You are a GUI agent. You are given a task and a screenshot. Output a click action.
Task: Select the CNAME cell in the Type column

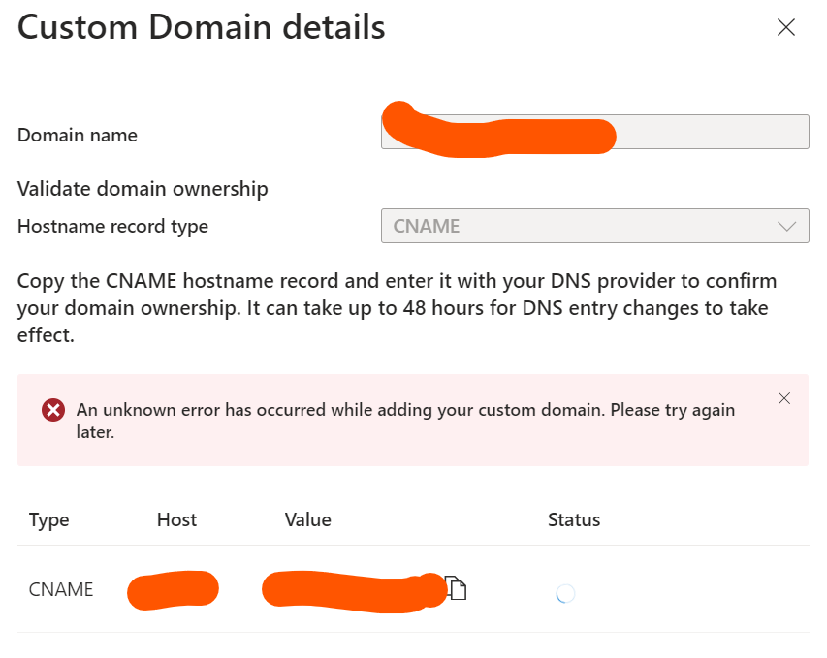(x=61, y=589)
